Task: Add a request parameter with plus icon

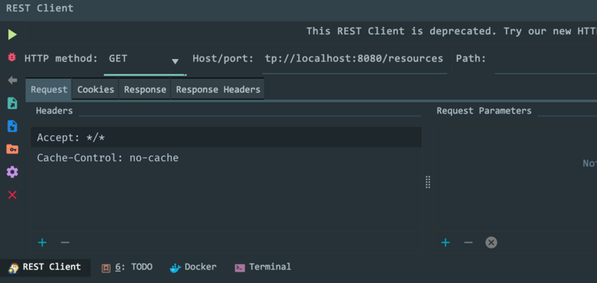Action: point(446,243)
